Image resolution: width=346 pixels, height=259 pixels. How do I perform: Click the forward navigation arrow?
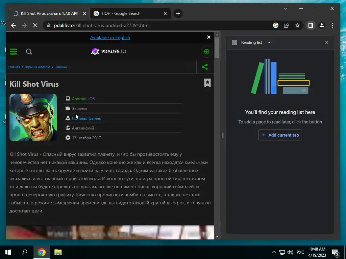click(24, 25)
